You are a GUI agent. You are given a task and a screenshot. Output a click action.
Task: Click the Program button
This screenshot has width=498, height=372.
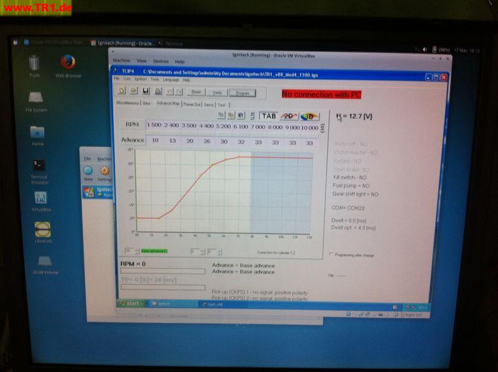pos(242,93)
